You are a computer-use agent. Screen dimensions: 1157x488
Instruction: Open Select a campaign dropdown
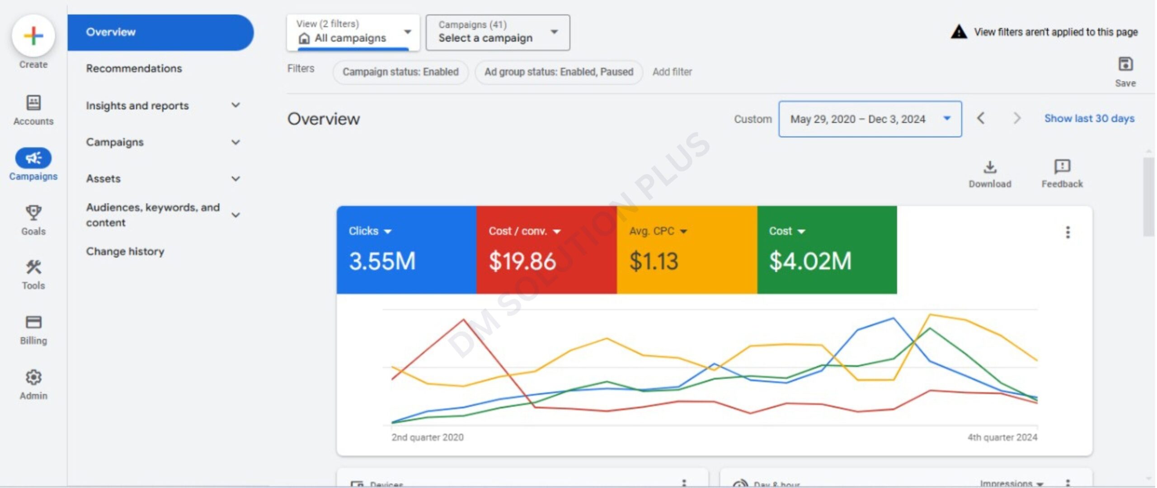[497, 33]
